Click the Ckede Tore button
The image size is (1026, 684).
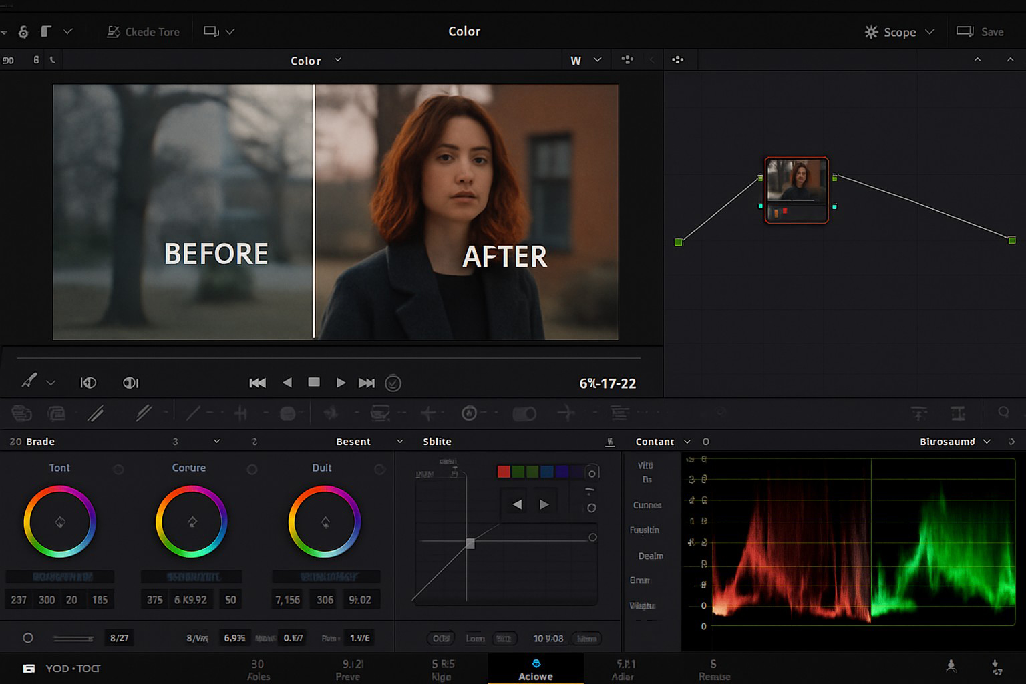(x=144, y=32)
